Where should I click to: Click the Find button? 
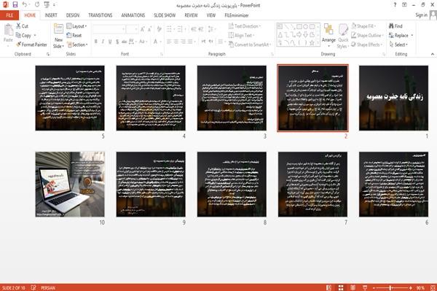pos(395,26)
